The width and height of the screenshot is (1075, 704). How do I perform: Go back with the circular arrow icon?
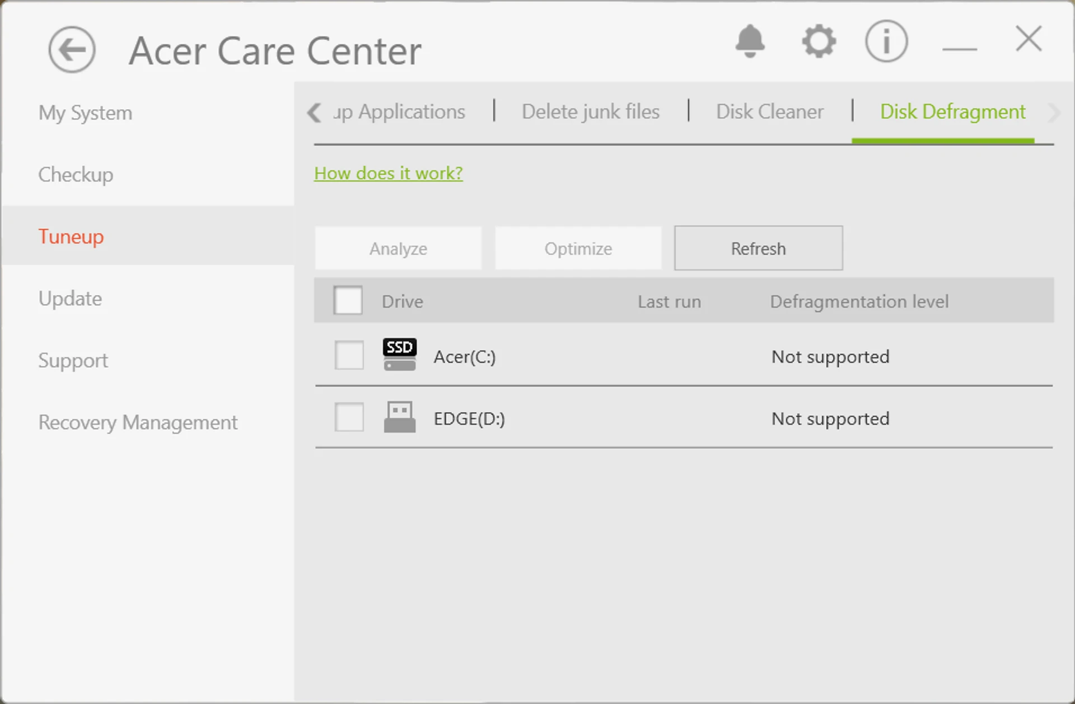coord(72,49)
